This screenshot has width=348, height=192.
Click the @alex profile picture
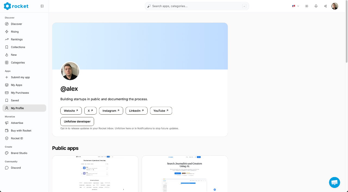point(70,71)
